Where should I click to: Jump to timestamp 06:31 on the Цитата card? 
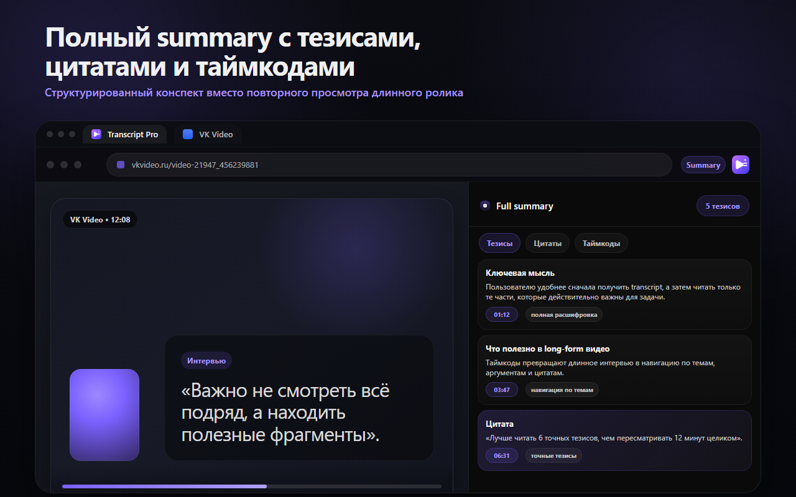pos(501,455)
